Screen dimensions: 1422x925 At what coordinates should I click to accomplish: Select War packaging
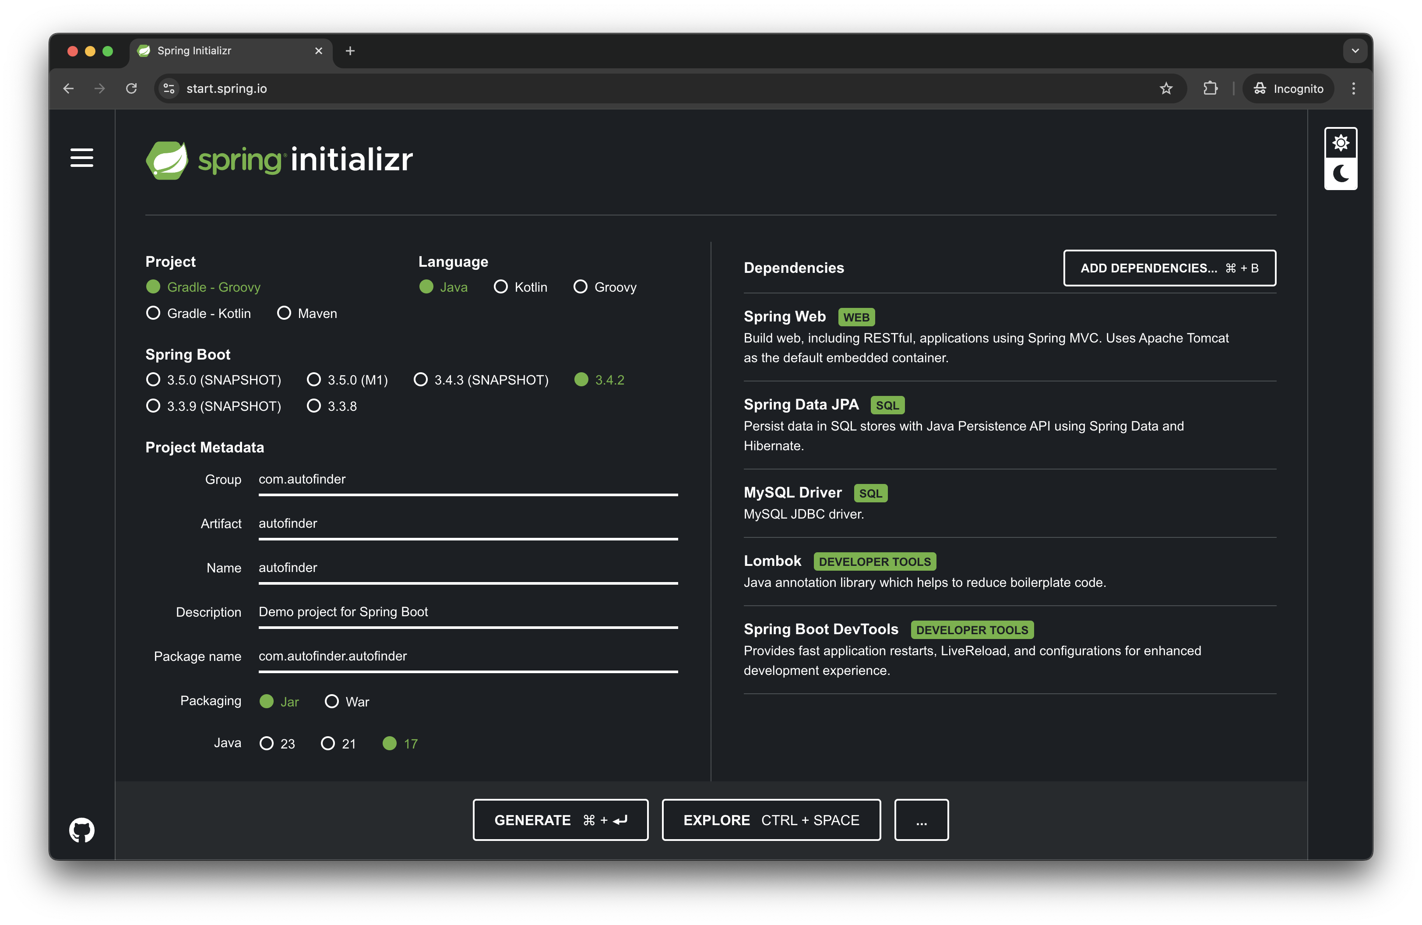click(347, 702)
